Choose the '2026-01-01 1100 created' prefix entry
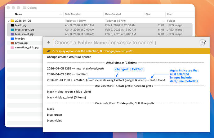This screenshot has width=214, height=138. click(106, 80)
